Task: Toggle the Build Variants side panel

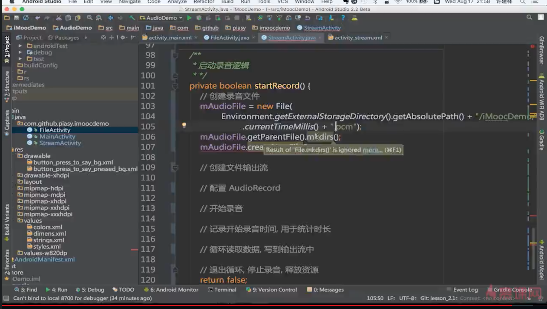Action: coord(7,222)
